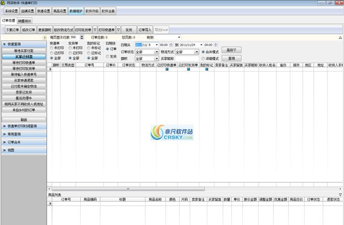Click the 查询 search button
This screenshot has height=225, width=344.
(x=231, y=59)
